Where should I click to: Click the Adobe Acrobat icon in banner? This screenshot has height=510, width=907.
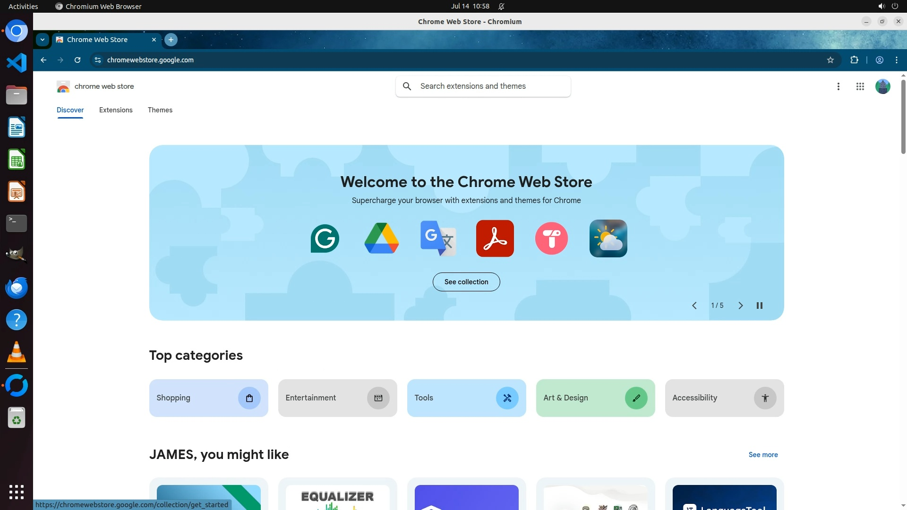(x=495, y=238)
